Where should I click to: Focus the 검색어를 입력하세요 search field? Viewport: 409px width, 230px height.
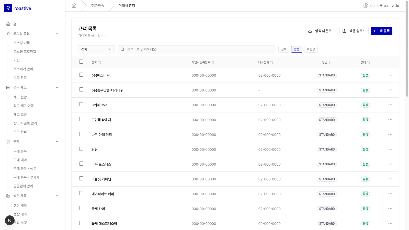click(x=197, y=49)
